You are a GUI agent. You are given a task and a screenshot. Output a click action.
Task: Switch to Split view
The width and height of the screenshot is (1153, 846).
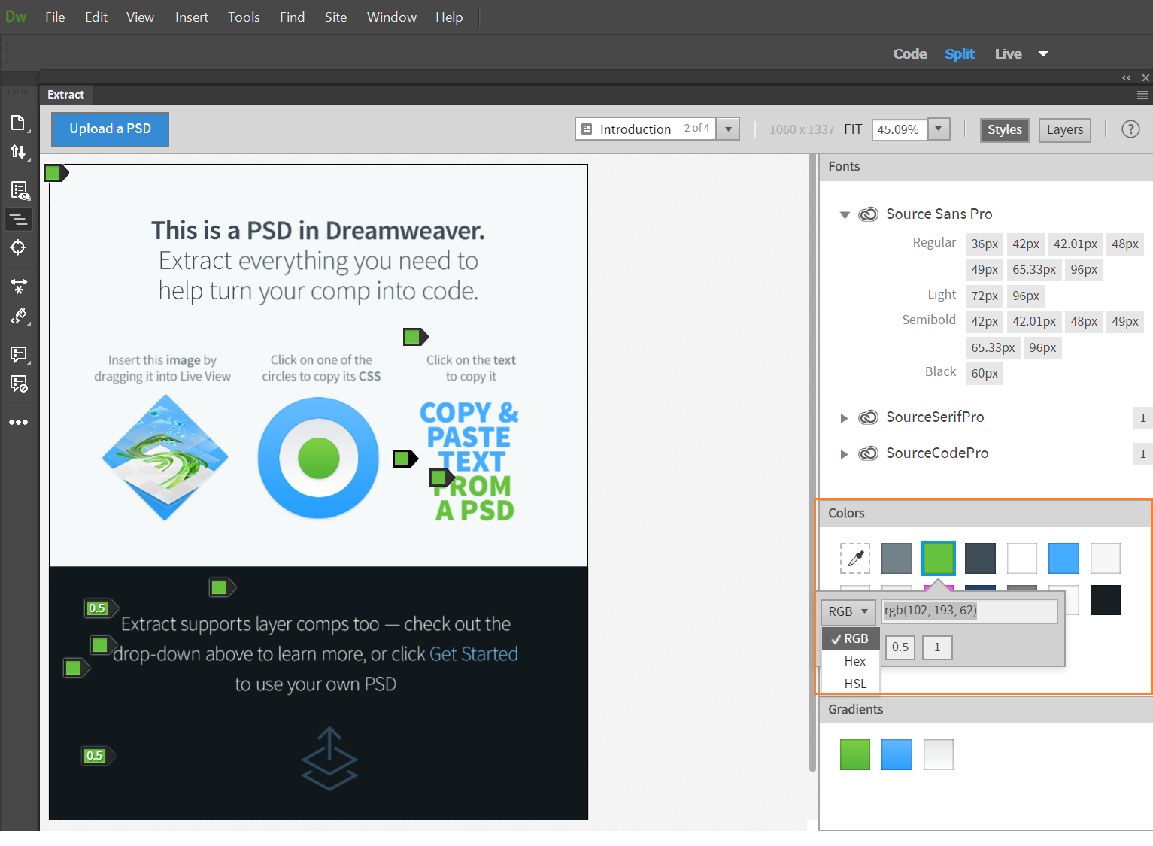click(x=960, y=54)
